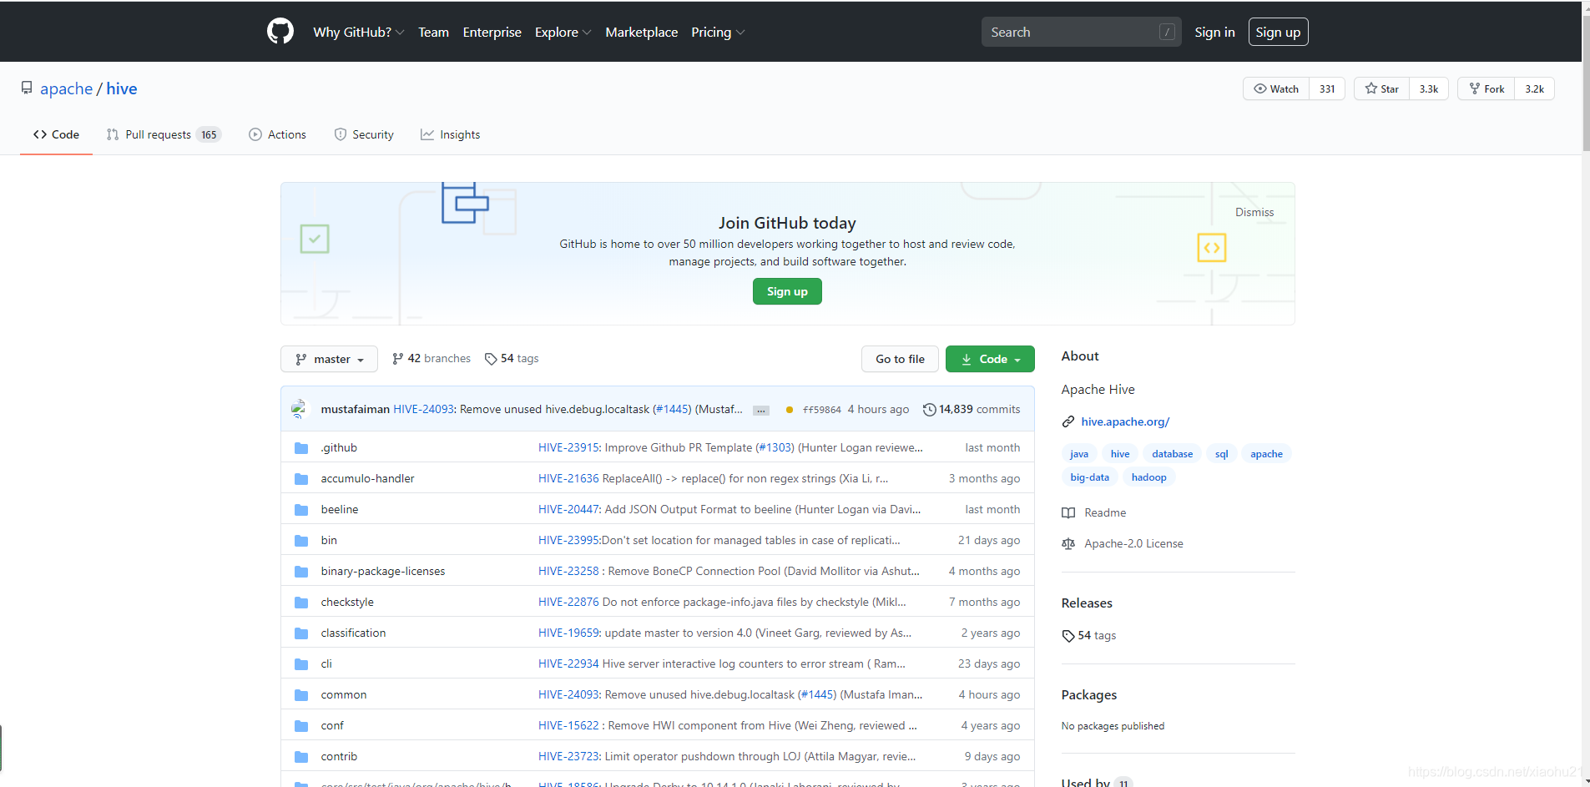Viewport: 1590px width, 787px height.
Task: Click the java topic tag
Action: click(x=1079, y=454)
